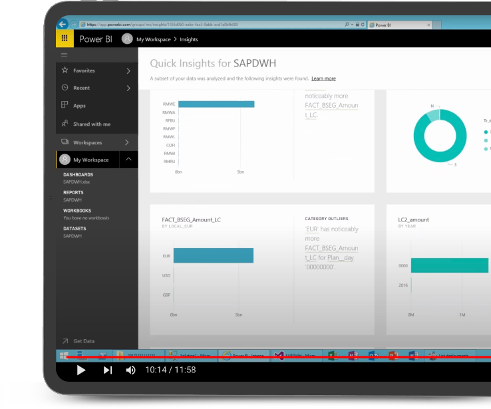This screenshot has width=491, height=409.
Task: Mute the video volume
Action: (130, 370)
